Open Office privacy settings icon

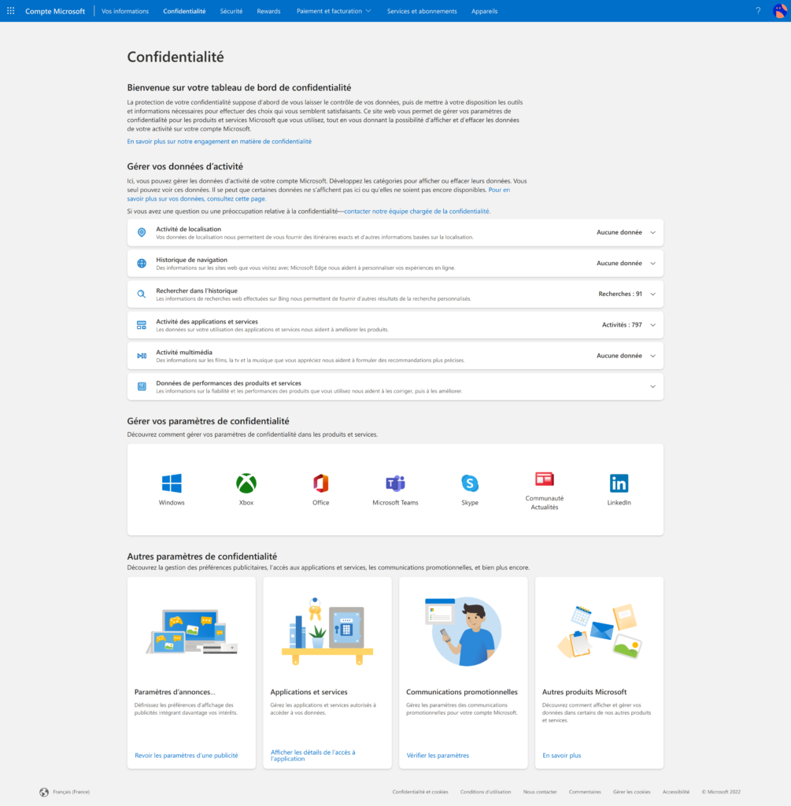click(320, 483)
